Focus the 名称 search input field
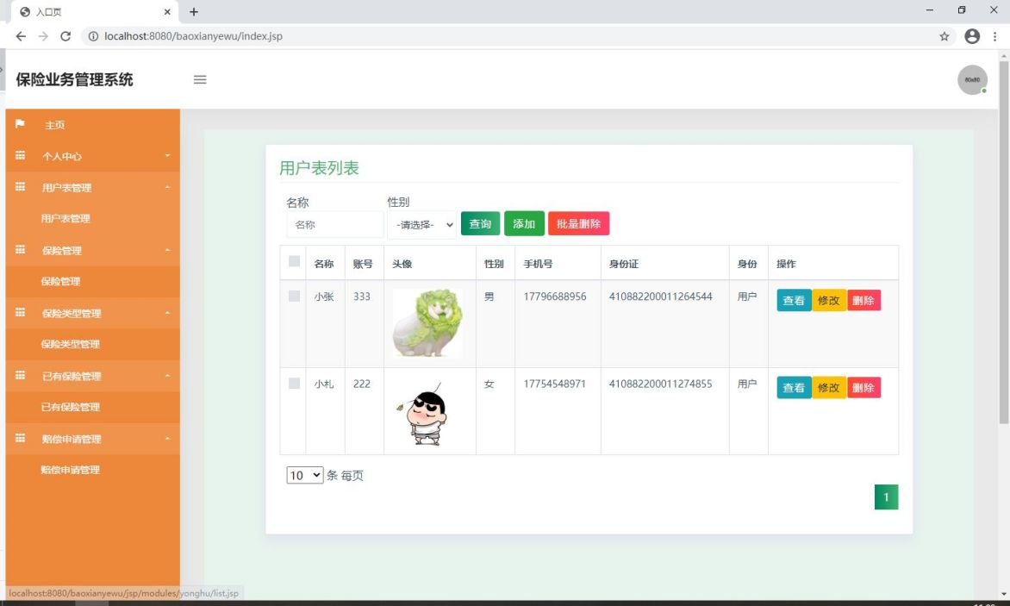1010x606 pixels. pyautogui.click(x=335, y=225)
